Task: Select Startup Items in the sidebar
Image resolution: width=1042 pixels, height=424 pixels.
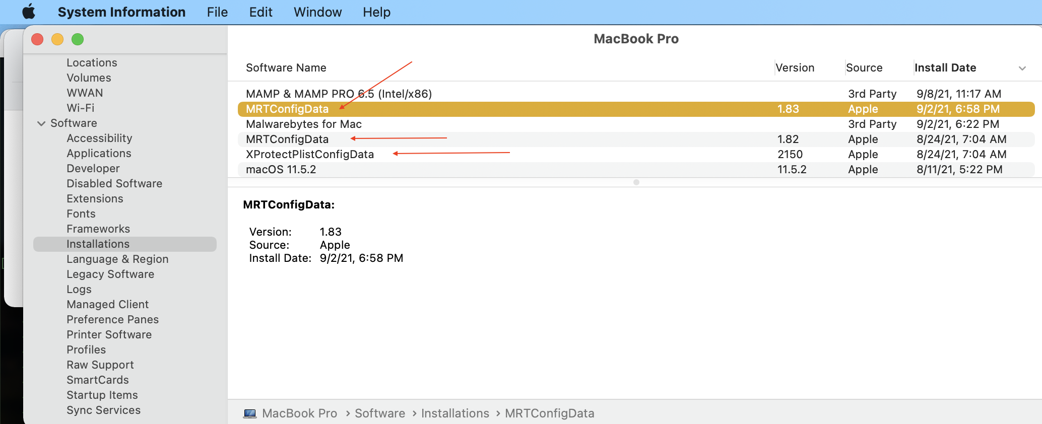Action: [102, 395]
